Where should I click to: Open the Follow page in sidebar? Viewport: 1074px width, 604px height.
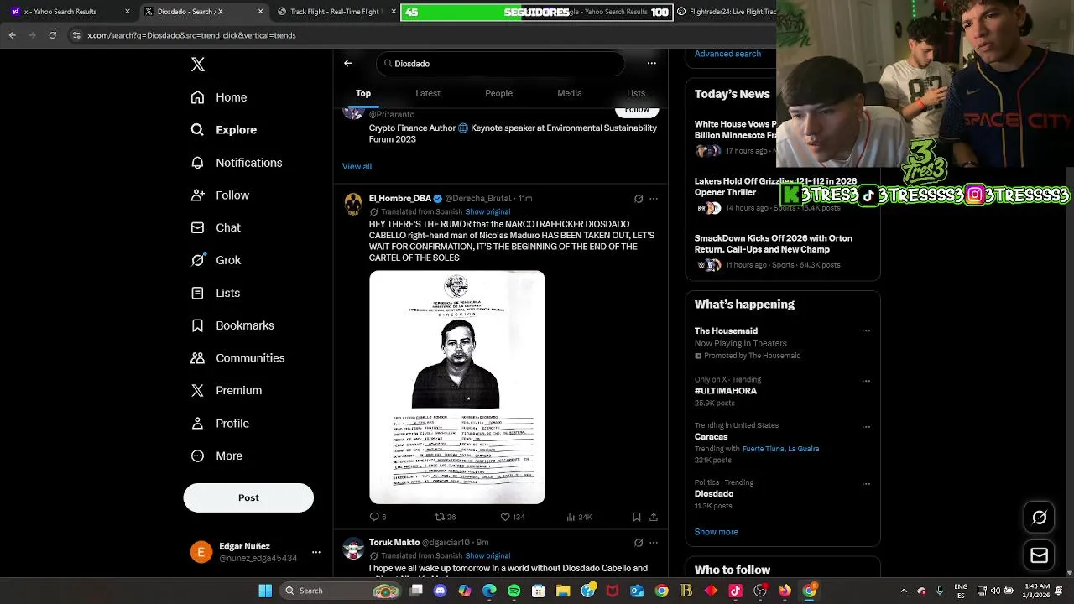[x=220, y=195]
